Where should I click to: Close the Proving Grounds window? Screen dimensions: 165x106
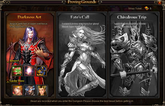160,2
